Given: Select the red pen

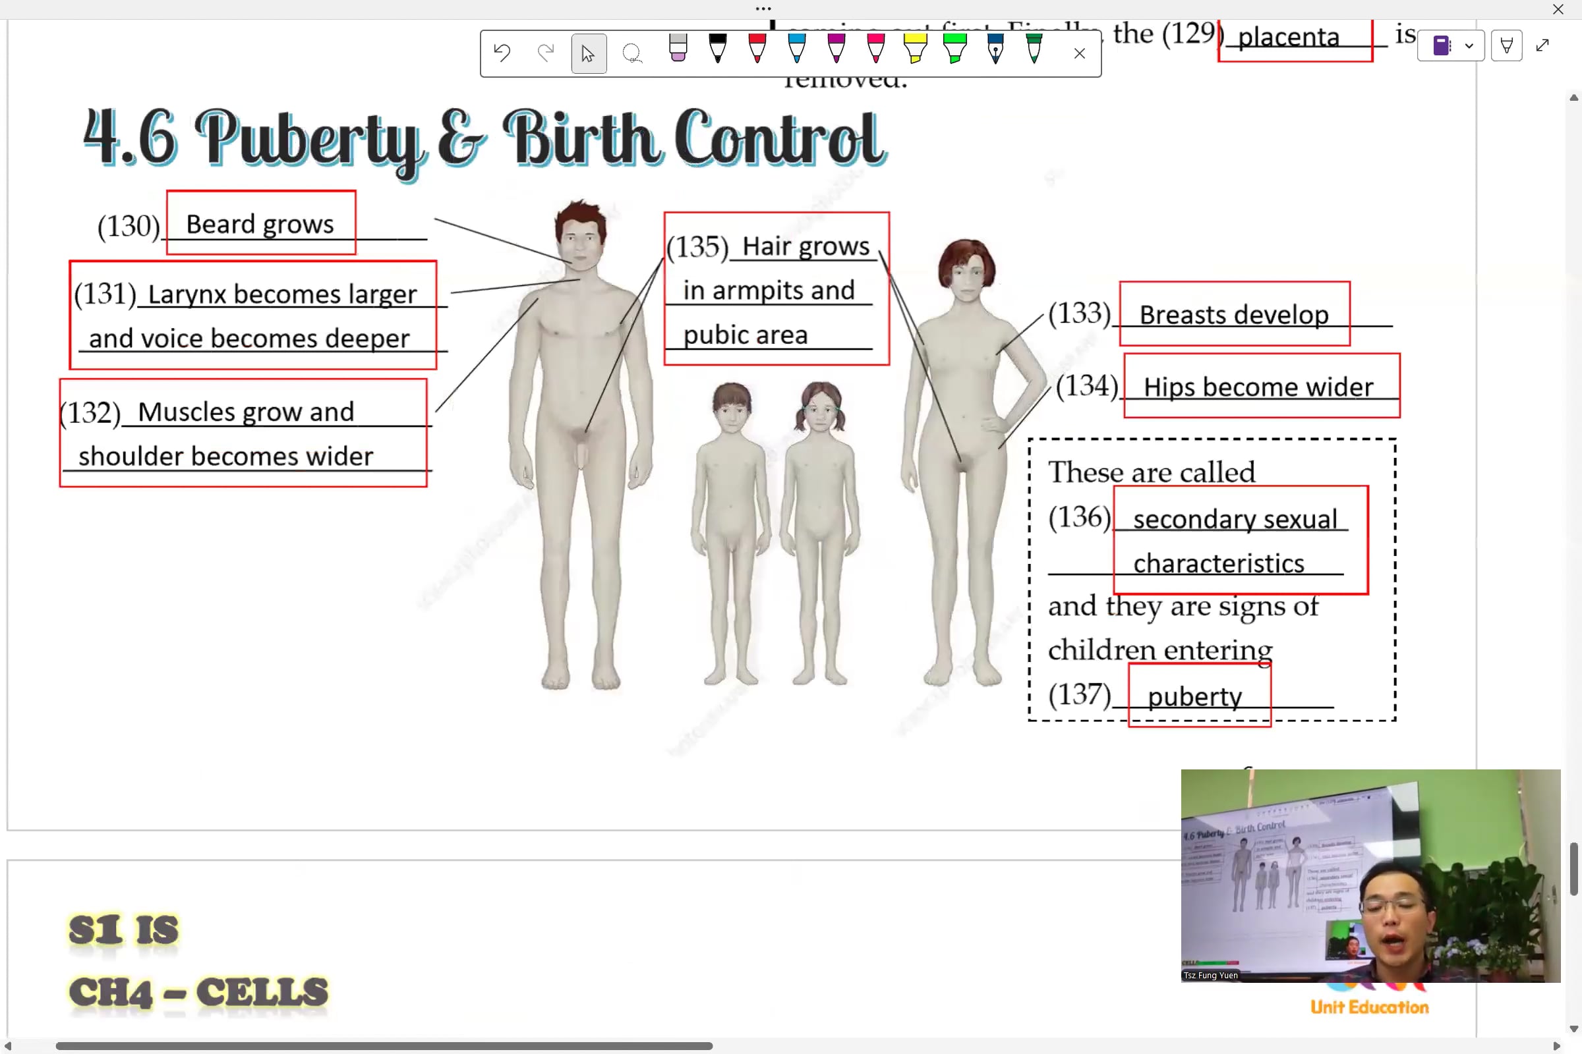Looking at the screenshot, I should point(757,48).
